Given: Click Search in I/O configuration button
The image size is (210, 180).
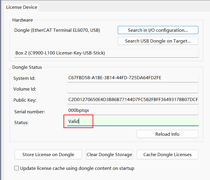Looking at the screenshot, I should (158, 30).
